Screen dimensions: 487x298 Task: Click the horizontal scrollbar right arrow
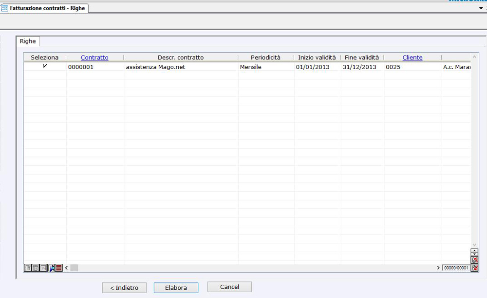[x=438, y=268]
